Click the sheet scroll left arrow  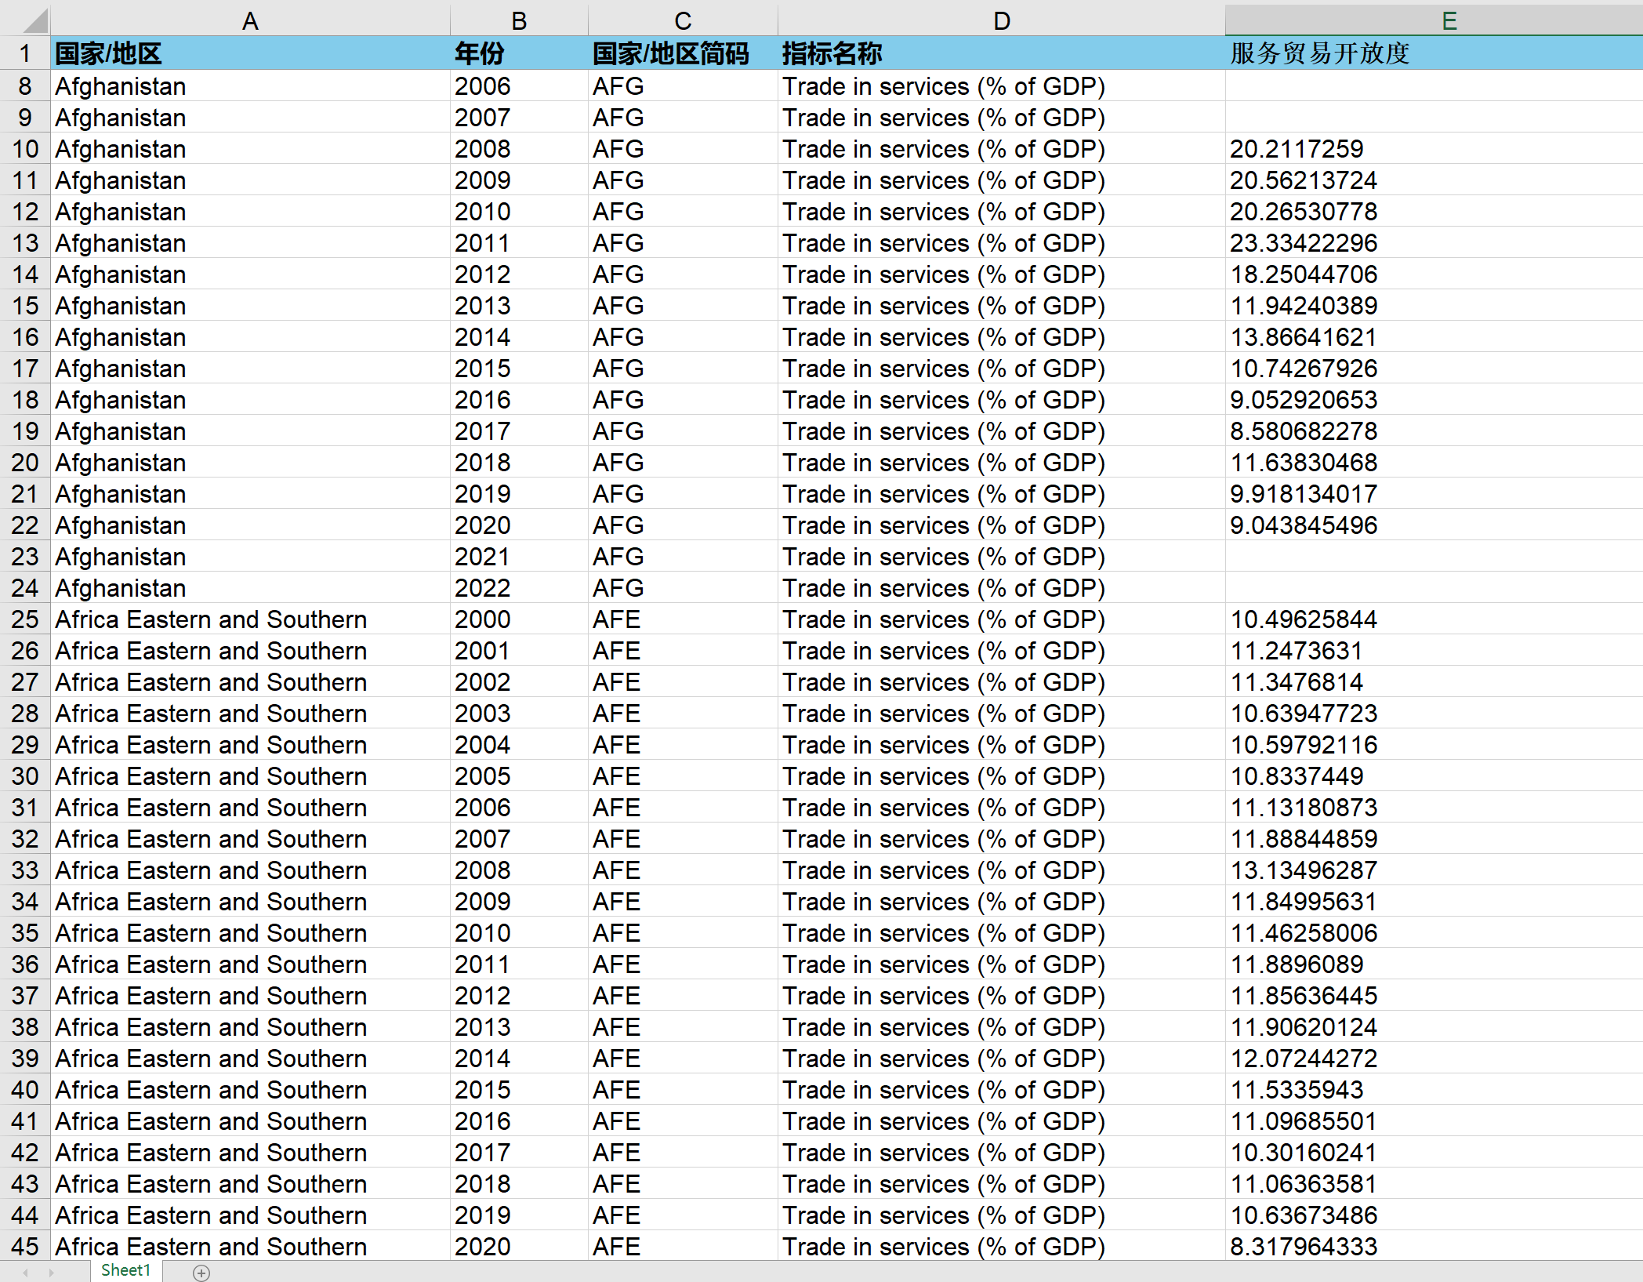click(x=25, y=1273)
